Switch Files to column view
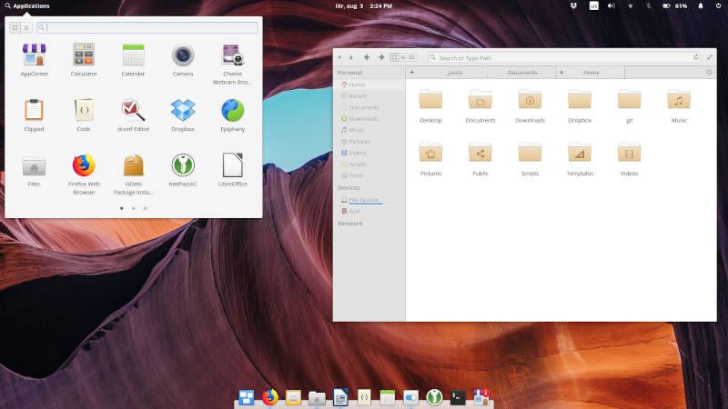This screenshot has height=409, width=728. pos(412,57)
